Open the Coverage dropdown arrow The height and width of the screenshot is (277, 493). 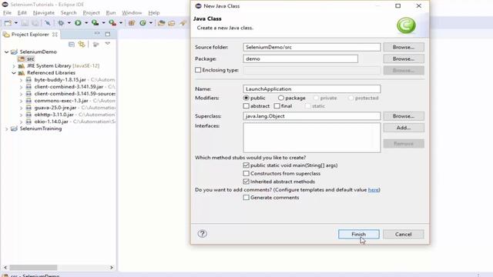pos(103,23)
